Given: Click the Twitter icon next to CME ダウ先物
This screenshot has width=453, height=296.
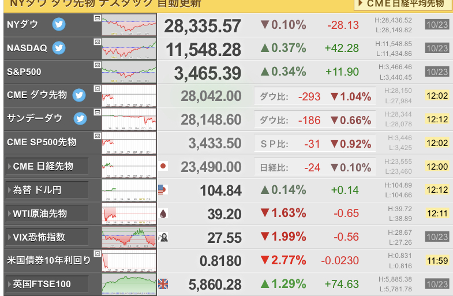Looking at the screenshot, I should (79, 95).
